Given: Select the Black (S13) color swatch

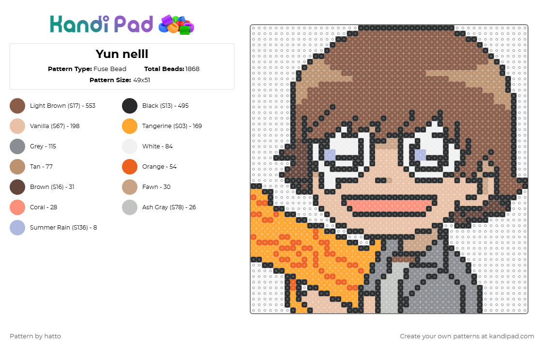Looking at the screenshot, I should pyautogui.click(x=130, y=106).
